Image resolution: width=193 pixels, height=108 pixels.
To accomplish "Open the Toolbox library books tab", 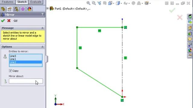I will 190,33.
